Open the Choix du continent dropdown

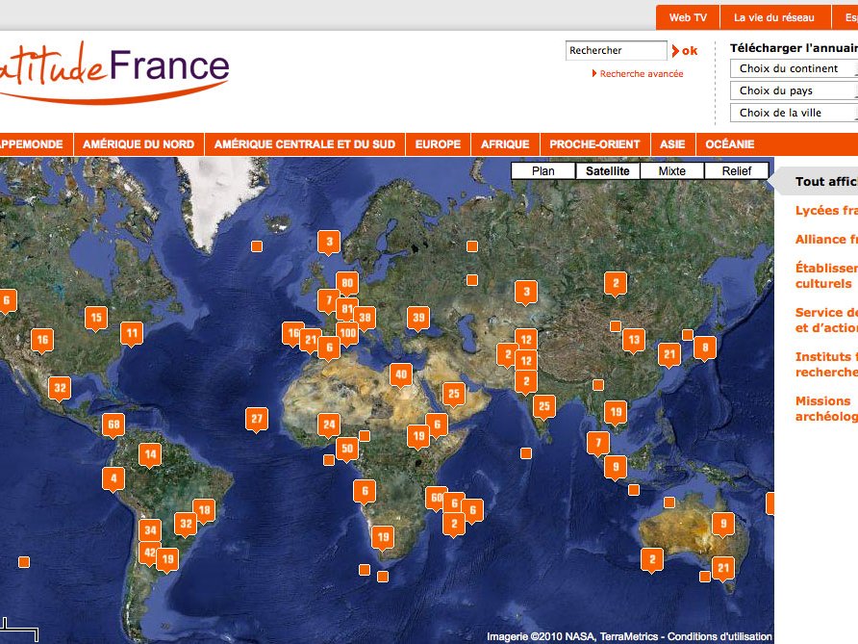point(792,68)
